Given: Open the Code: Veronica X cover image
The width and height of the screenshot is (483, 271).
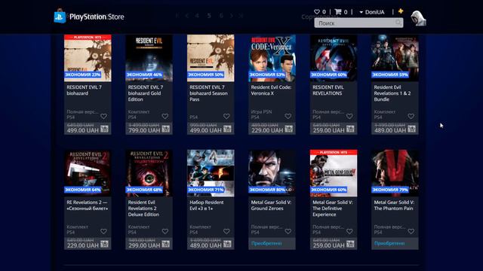Looking at the screenshot, I should click(272, 58).
